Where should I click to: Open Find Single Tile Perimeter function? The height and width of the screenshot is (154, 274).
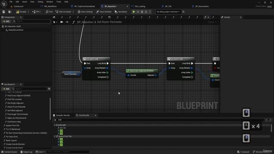point(18,114)
